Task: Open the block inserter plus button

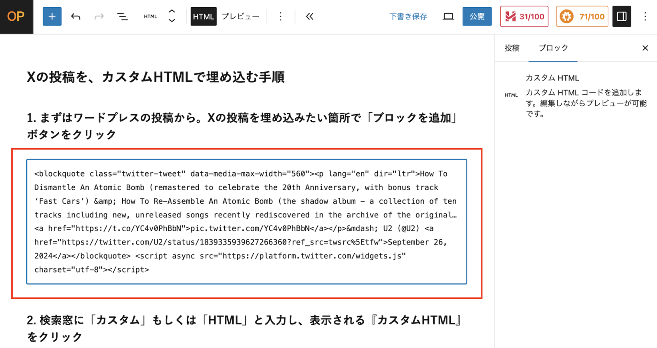Action: (52, 16)
